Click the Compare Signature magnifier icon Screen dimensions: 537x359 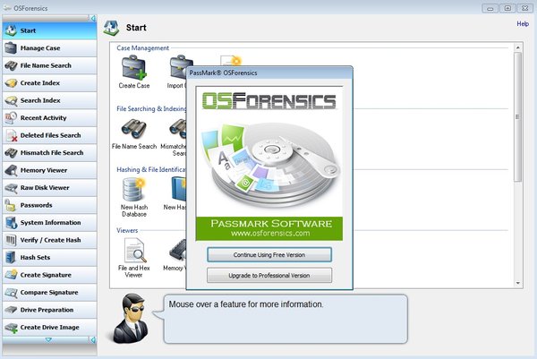12,292
